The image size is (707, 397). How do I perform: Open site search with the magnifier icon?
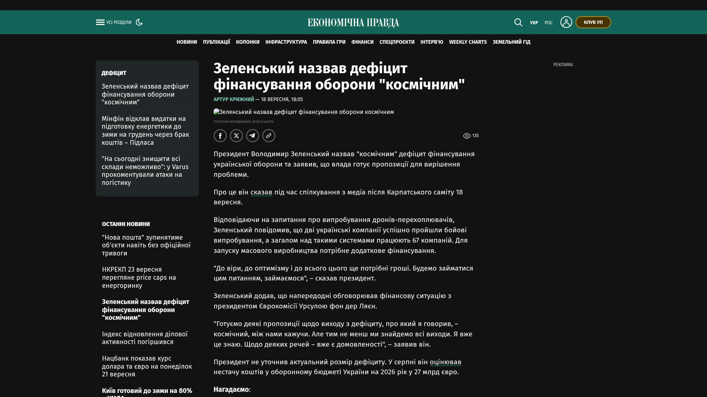click(x=518, y=22)
